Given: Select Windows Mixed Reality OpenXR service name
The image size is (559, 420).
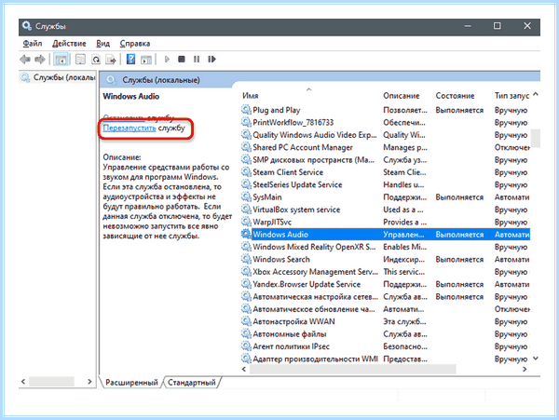Looking at the screenshot, I should (314, 247).
